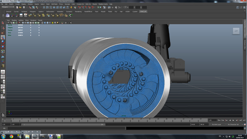Click the Chrome icon in taskbar

11,136
